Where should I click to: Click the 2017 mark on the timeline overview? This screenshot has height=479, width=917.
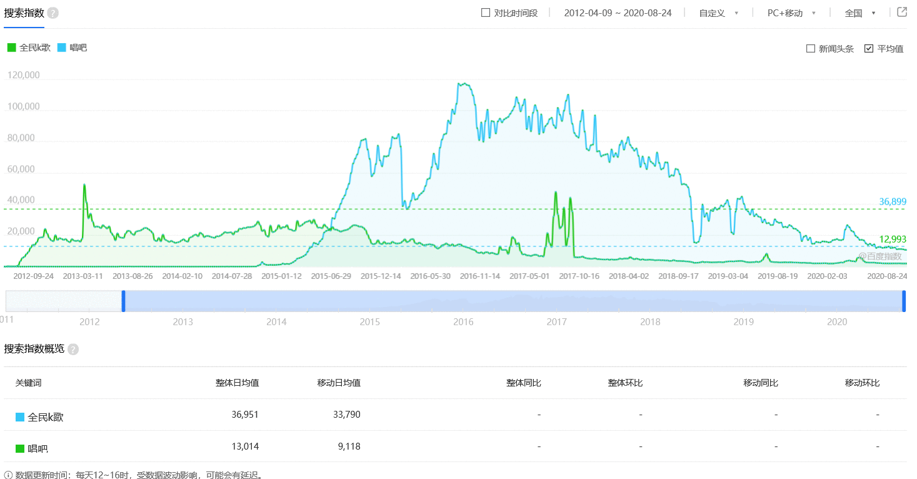556,322
